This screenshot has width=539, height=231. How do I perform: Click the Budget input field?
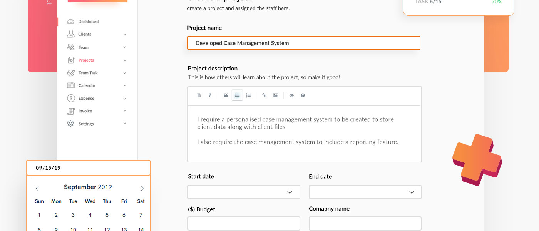pos(244,224)
